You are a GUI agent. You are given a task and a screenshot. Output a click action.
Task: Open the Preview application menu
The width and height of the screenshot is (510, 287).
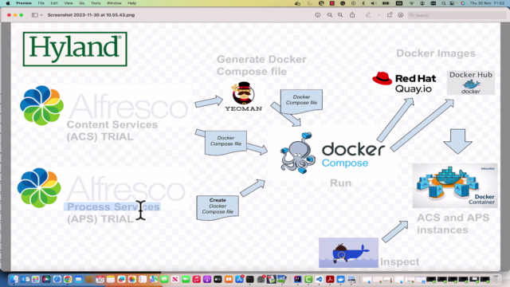click(24, 3)
